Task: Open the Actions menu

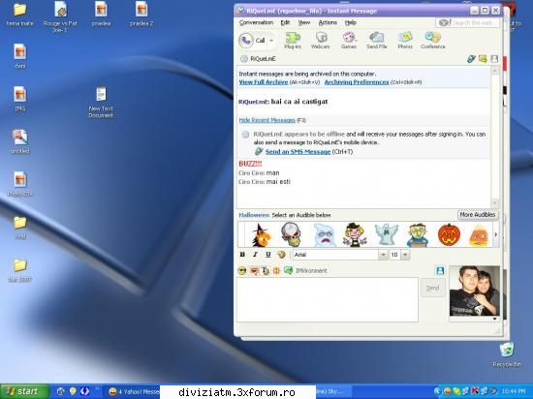Action: coord(328,22)
